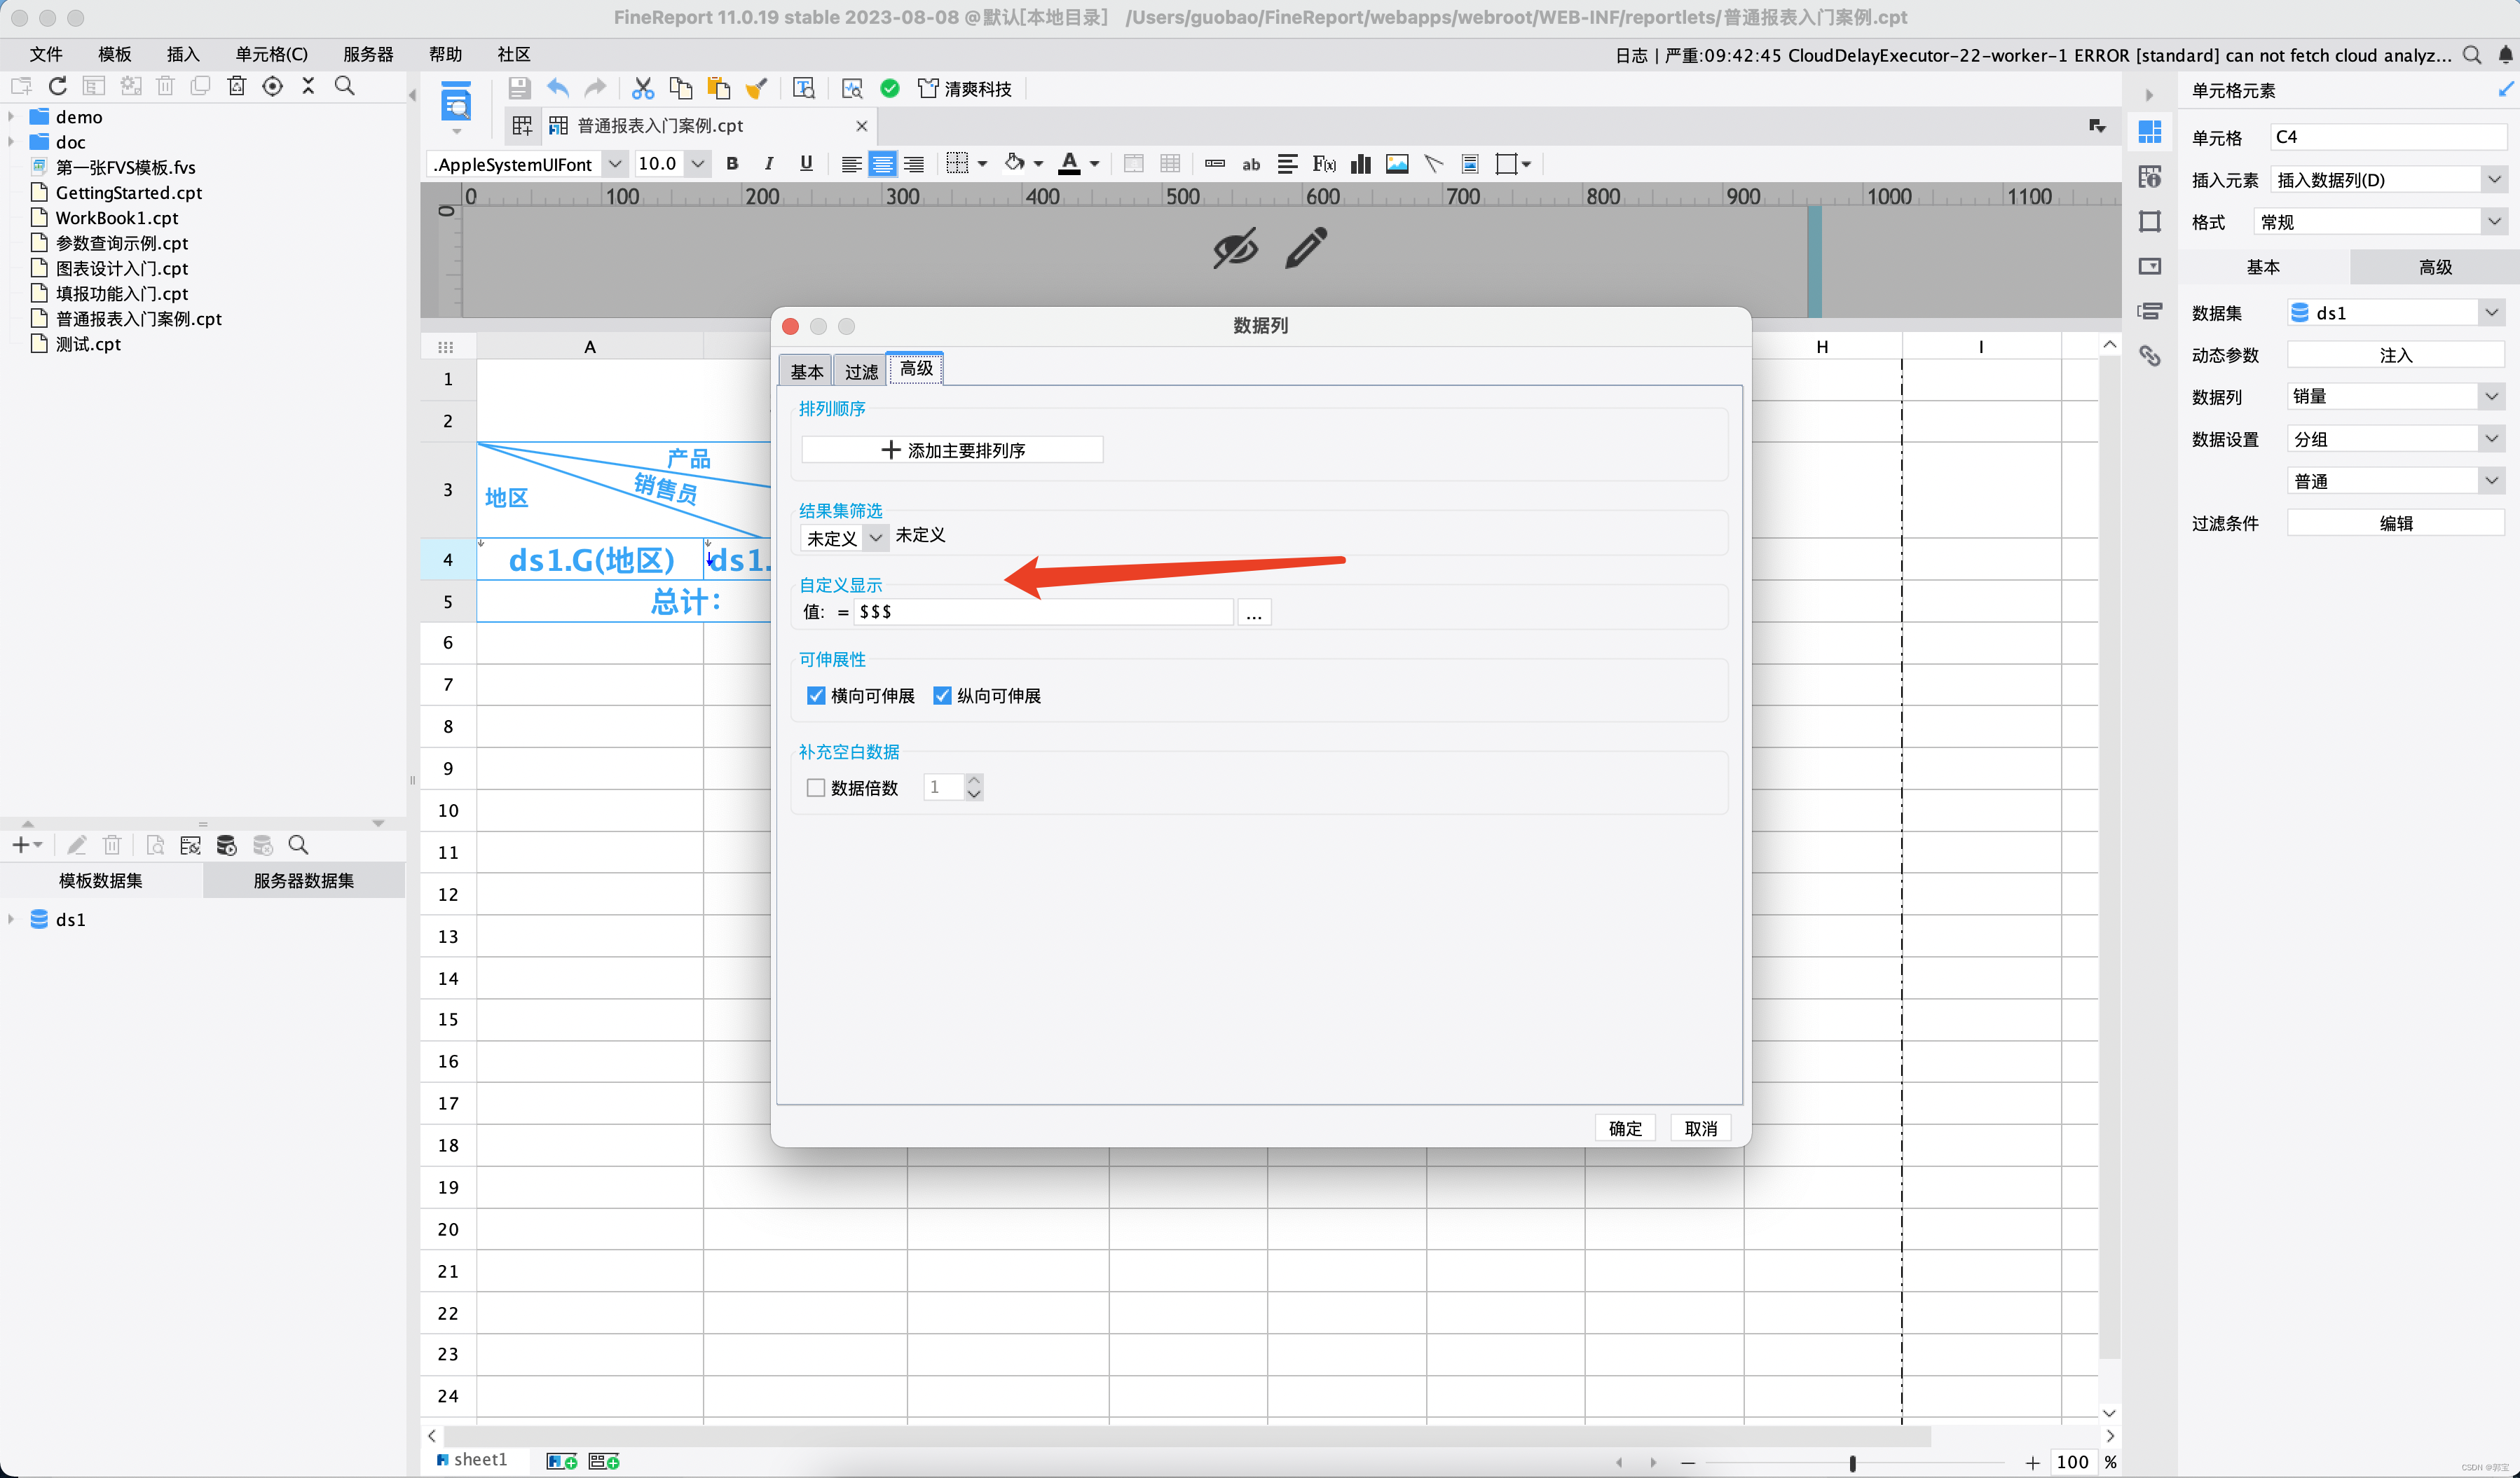Screen dimensions: 2520x1478
Task: Click the Cut scissors icon
Action: [x=642, y=89]
